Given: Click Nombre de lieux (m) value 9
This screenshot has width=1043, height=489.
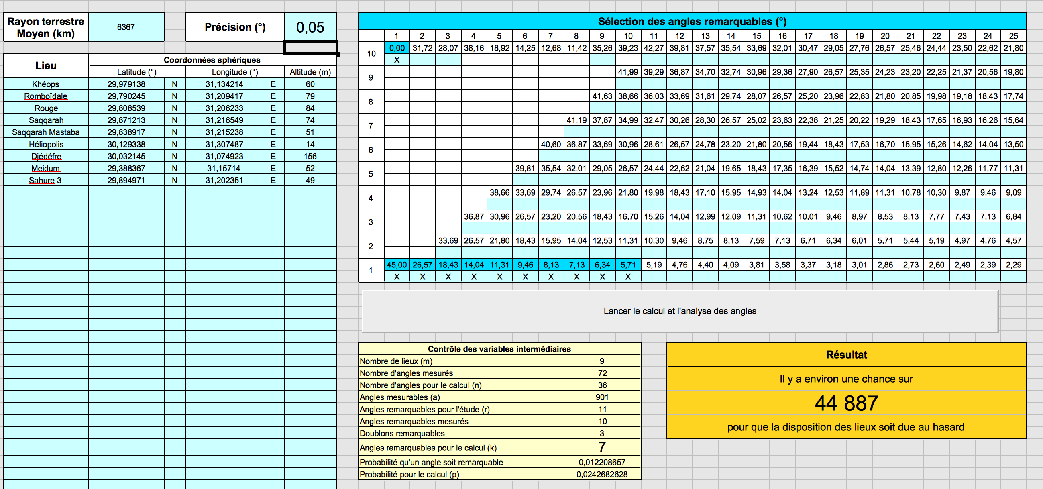Looking at the screenshot, I should (x=602, y=361).
